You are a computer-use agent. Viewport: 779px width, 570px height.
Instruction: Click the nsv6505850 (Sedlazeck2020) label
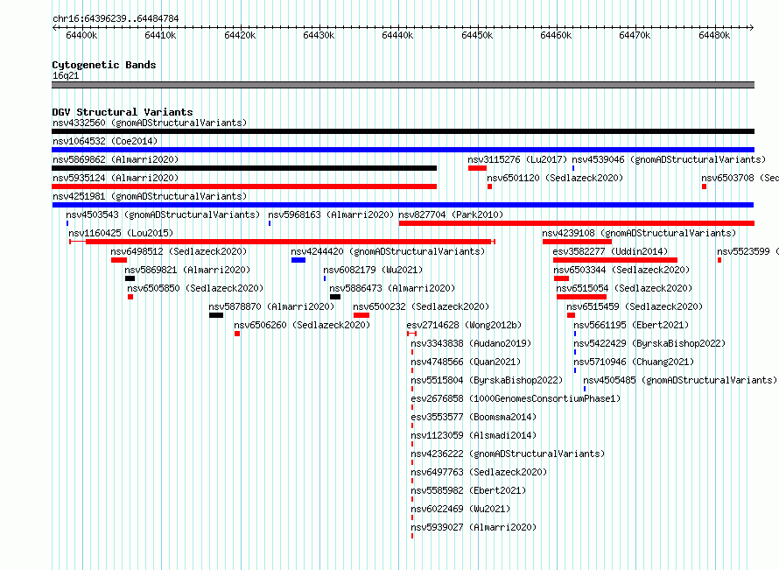[x=195, y=288]
